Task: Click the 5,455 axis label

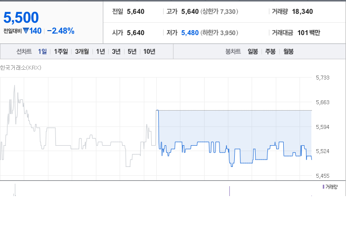Action: 323,176
